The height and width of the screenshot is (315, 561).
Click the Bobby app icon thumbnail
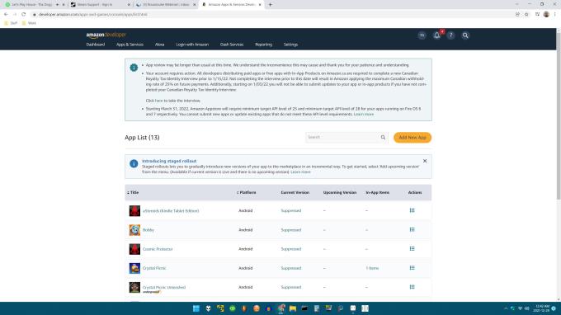point(134,230)
